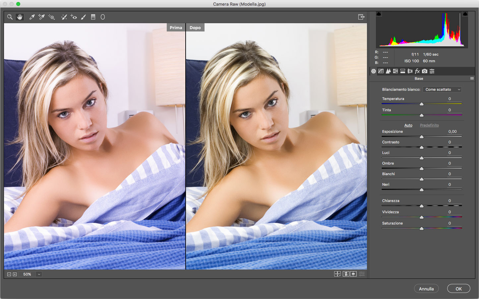479x299 pixels.
Task: Click the Prima preview label
Action: (x=176, y=27)
